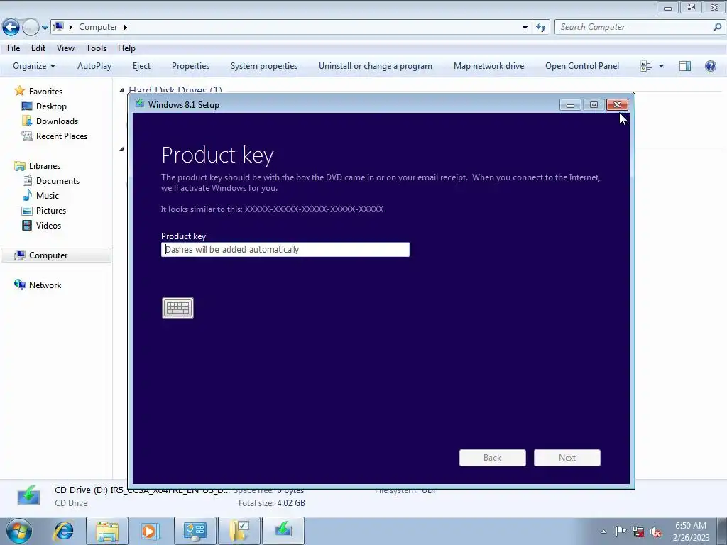The height and width of the screenshot is (545, 727).
Task: Click Uninstall or change a program
Action: [376, 66]
